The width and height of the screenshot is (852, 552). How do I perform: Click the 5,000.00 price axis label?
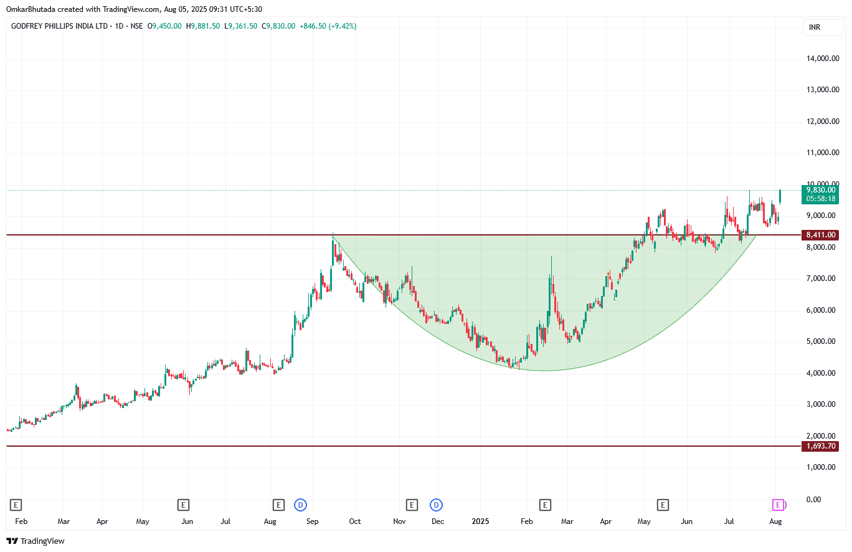coord(820,341)
